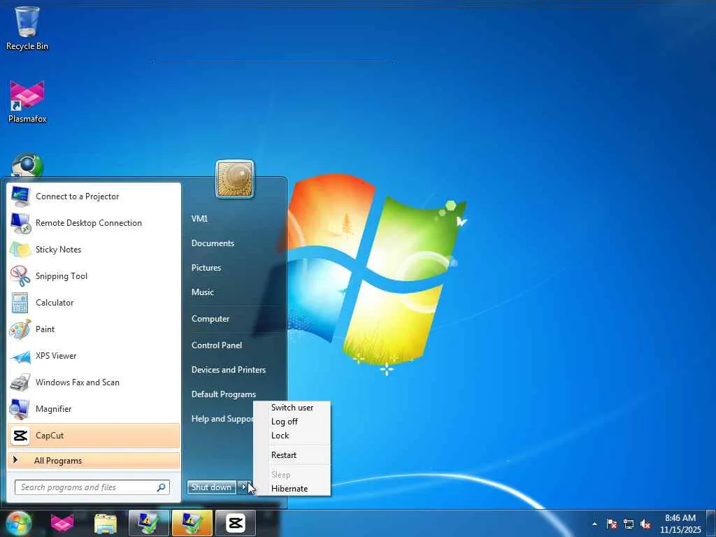Open the Recycle Bin desktop icon
The height and width of the screenshot is (537, 716).
point(27,28)
